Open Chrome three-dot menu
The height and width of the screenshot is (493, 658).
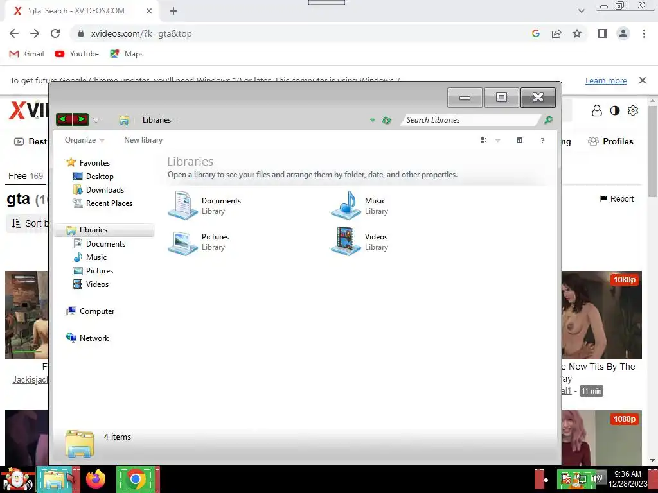pyautogui.click(x=644, y=33)
